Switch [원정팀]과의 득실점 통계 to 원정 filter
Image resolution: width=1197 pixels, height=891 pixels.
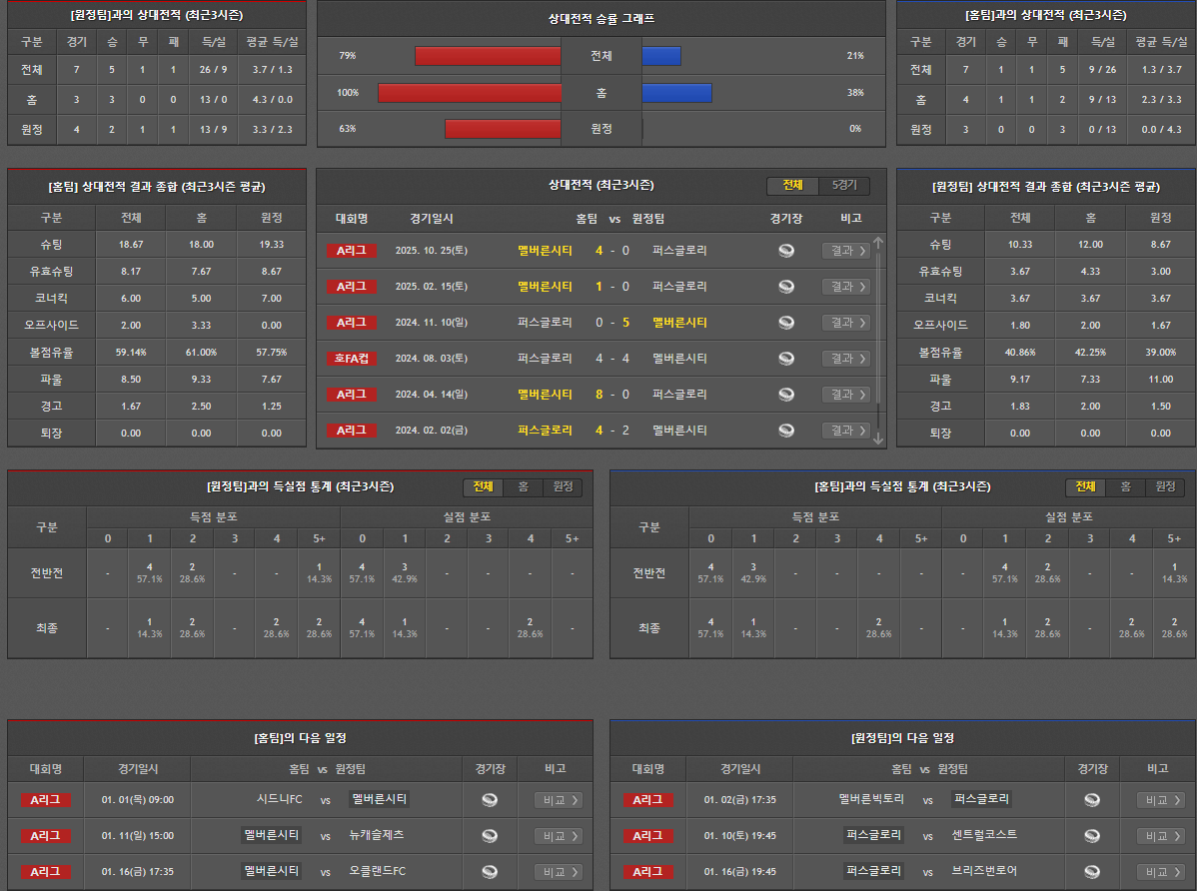563,487
